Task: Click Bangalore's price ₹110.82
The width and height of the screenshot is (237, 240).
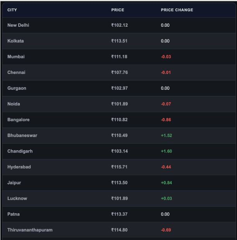Action: [x=119, y=120]
